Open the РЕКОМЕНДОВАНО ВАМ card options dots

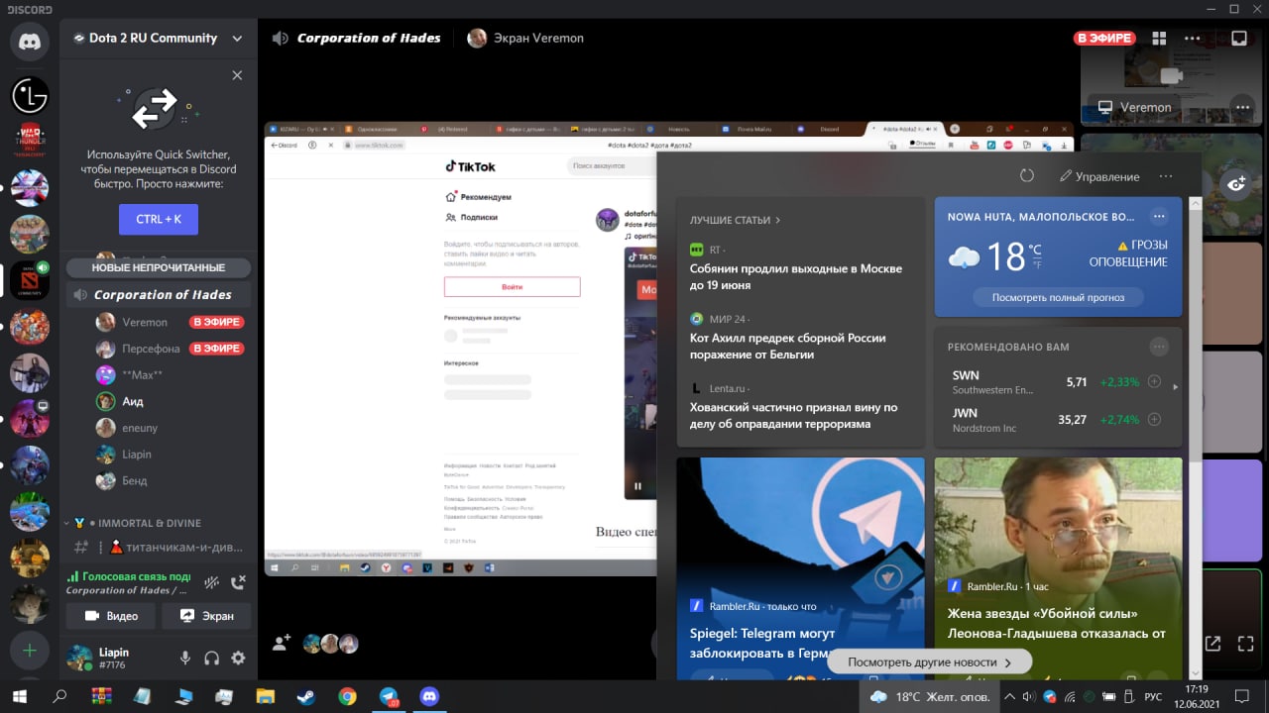pyautogui.click(x=1159, y=347)
